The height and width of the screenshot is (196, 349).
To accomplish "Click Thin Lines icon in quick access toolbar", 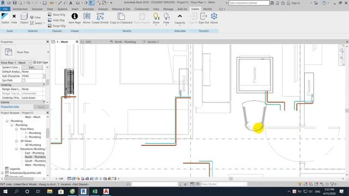I will (x=92, y=3).
